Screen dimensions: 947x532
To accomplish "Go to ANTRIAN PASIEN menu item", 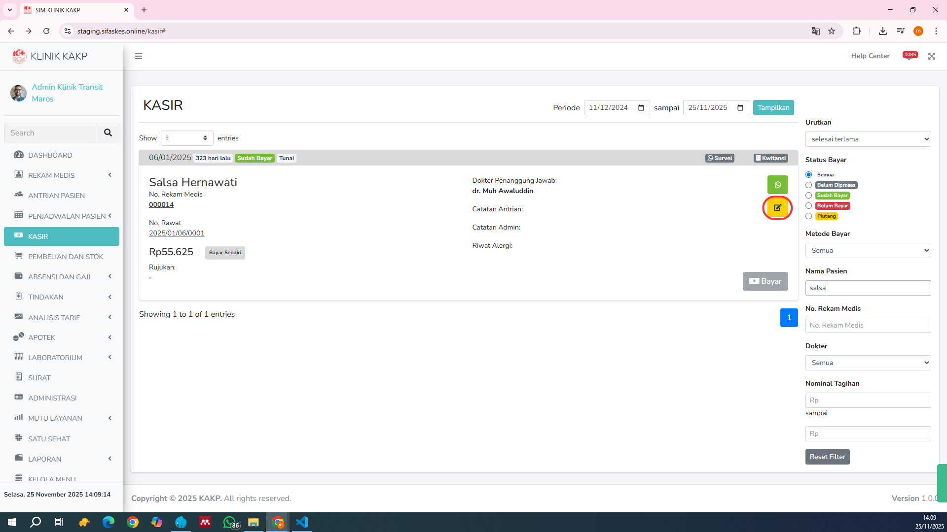I will (x=56, y=196).
